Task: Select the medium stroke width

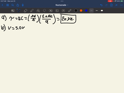Action: click(x=97, y=11)
